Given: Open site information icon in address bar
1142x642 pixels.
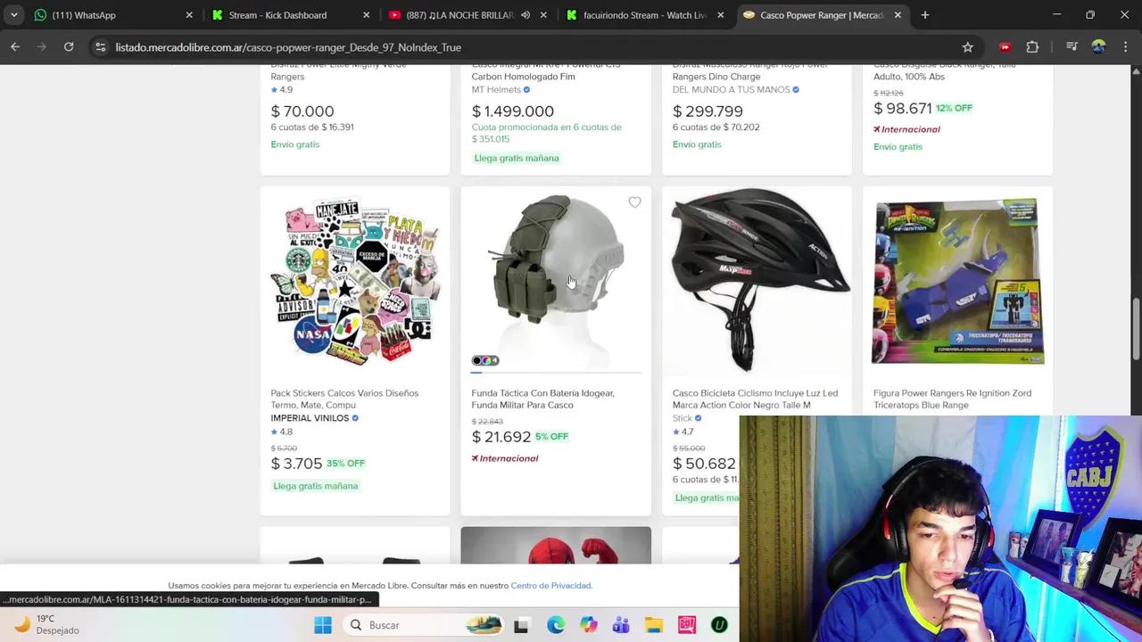Looking at the screenshot, I should pyautogui.click(x=100, y=47).
